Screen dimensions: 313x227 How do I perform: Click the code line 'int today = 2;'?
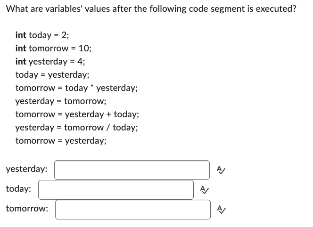point(42,35)
